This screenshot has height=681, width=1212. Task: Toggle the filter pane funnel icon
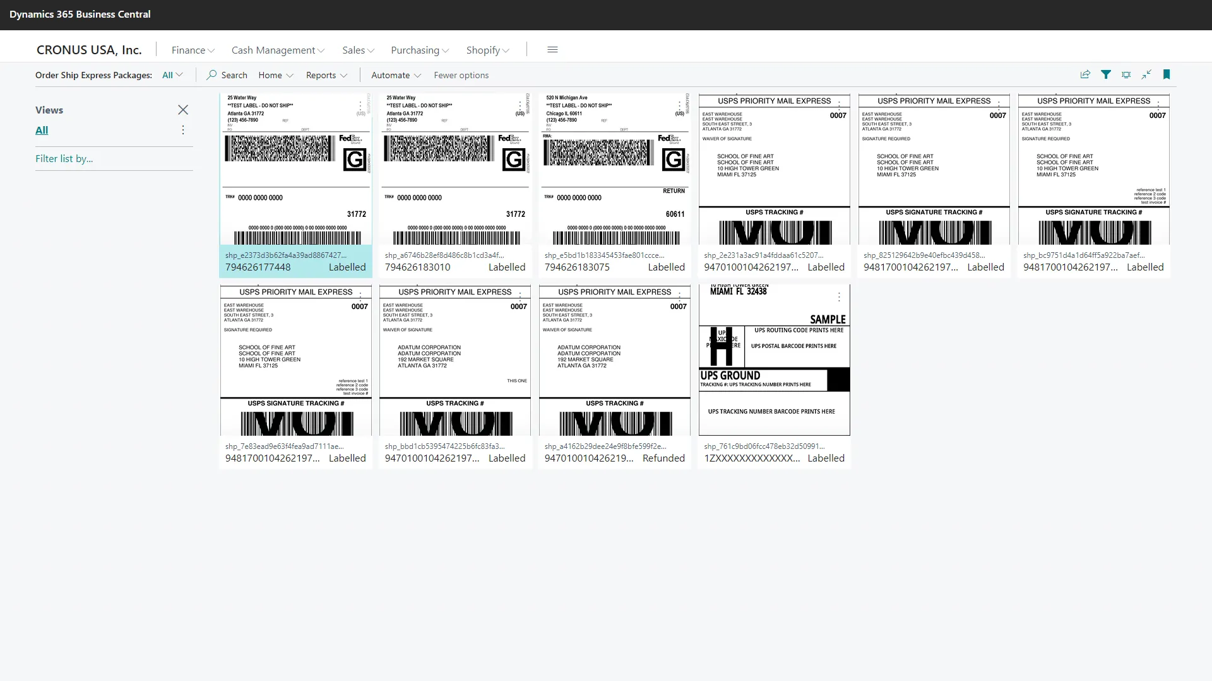[x=1106, y=74]
